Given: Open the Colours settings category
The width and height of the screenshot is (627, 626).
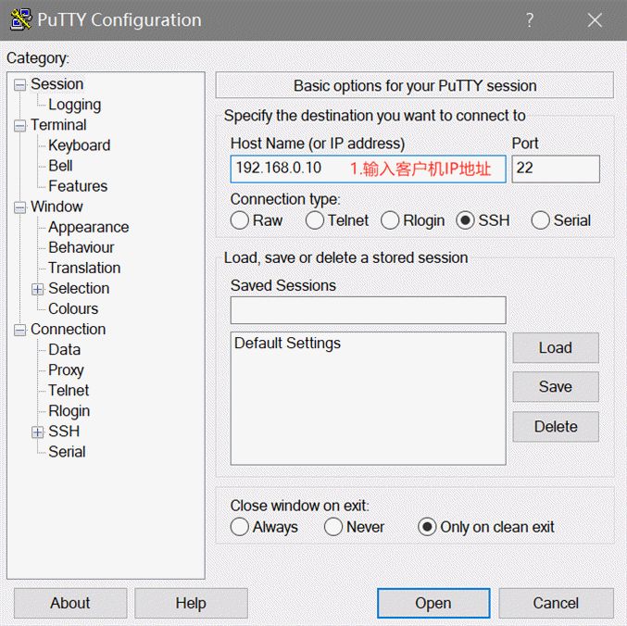Looking at the screenshot, I should point(73,308).
